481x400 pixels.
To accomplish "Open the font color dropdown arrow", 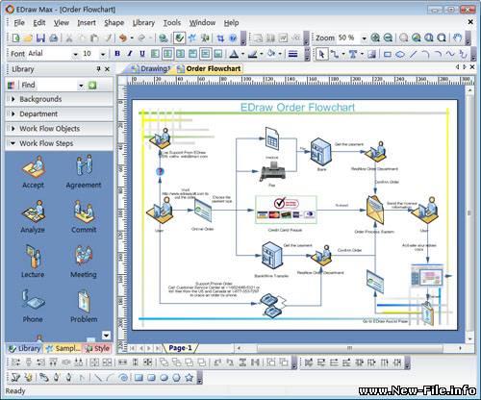I will click(x=242, y=54).
